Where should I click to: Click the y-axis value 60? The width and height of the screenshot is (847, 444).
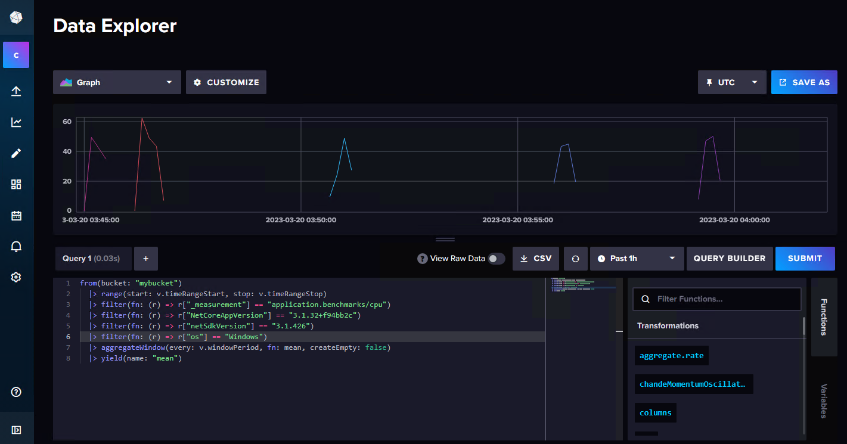[x=67, y=122]
